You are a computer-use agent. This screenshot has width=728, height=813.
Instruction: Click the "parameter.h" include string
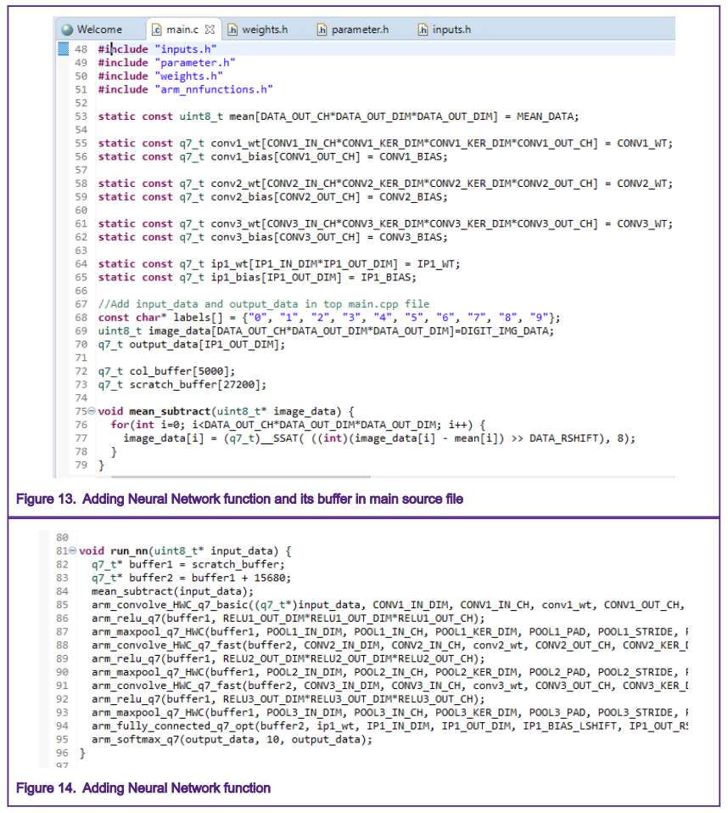(x=195, y=63)
